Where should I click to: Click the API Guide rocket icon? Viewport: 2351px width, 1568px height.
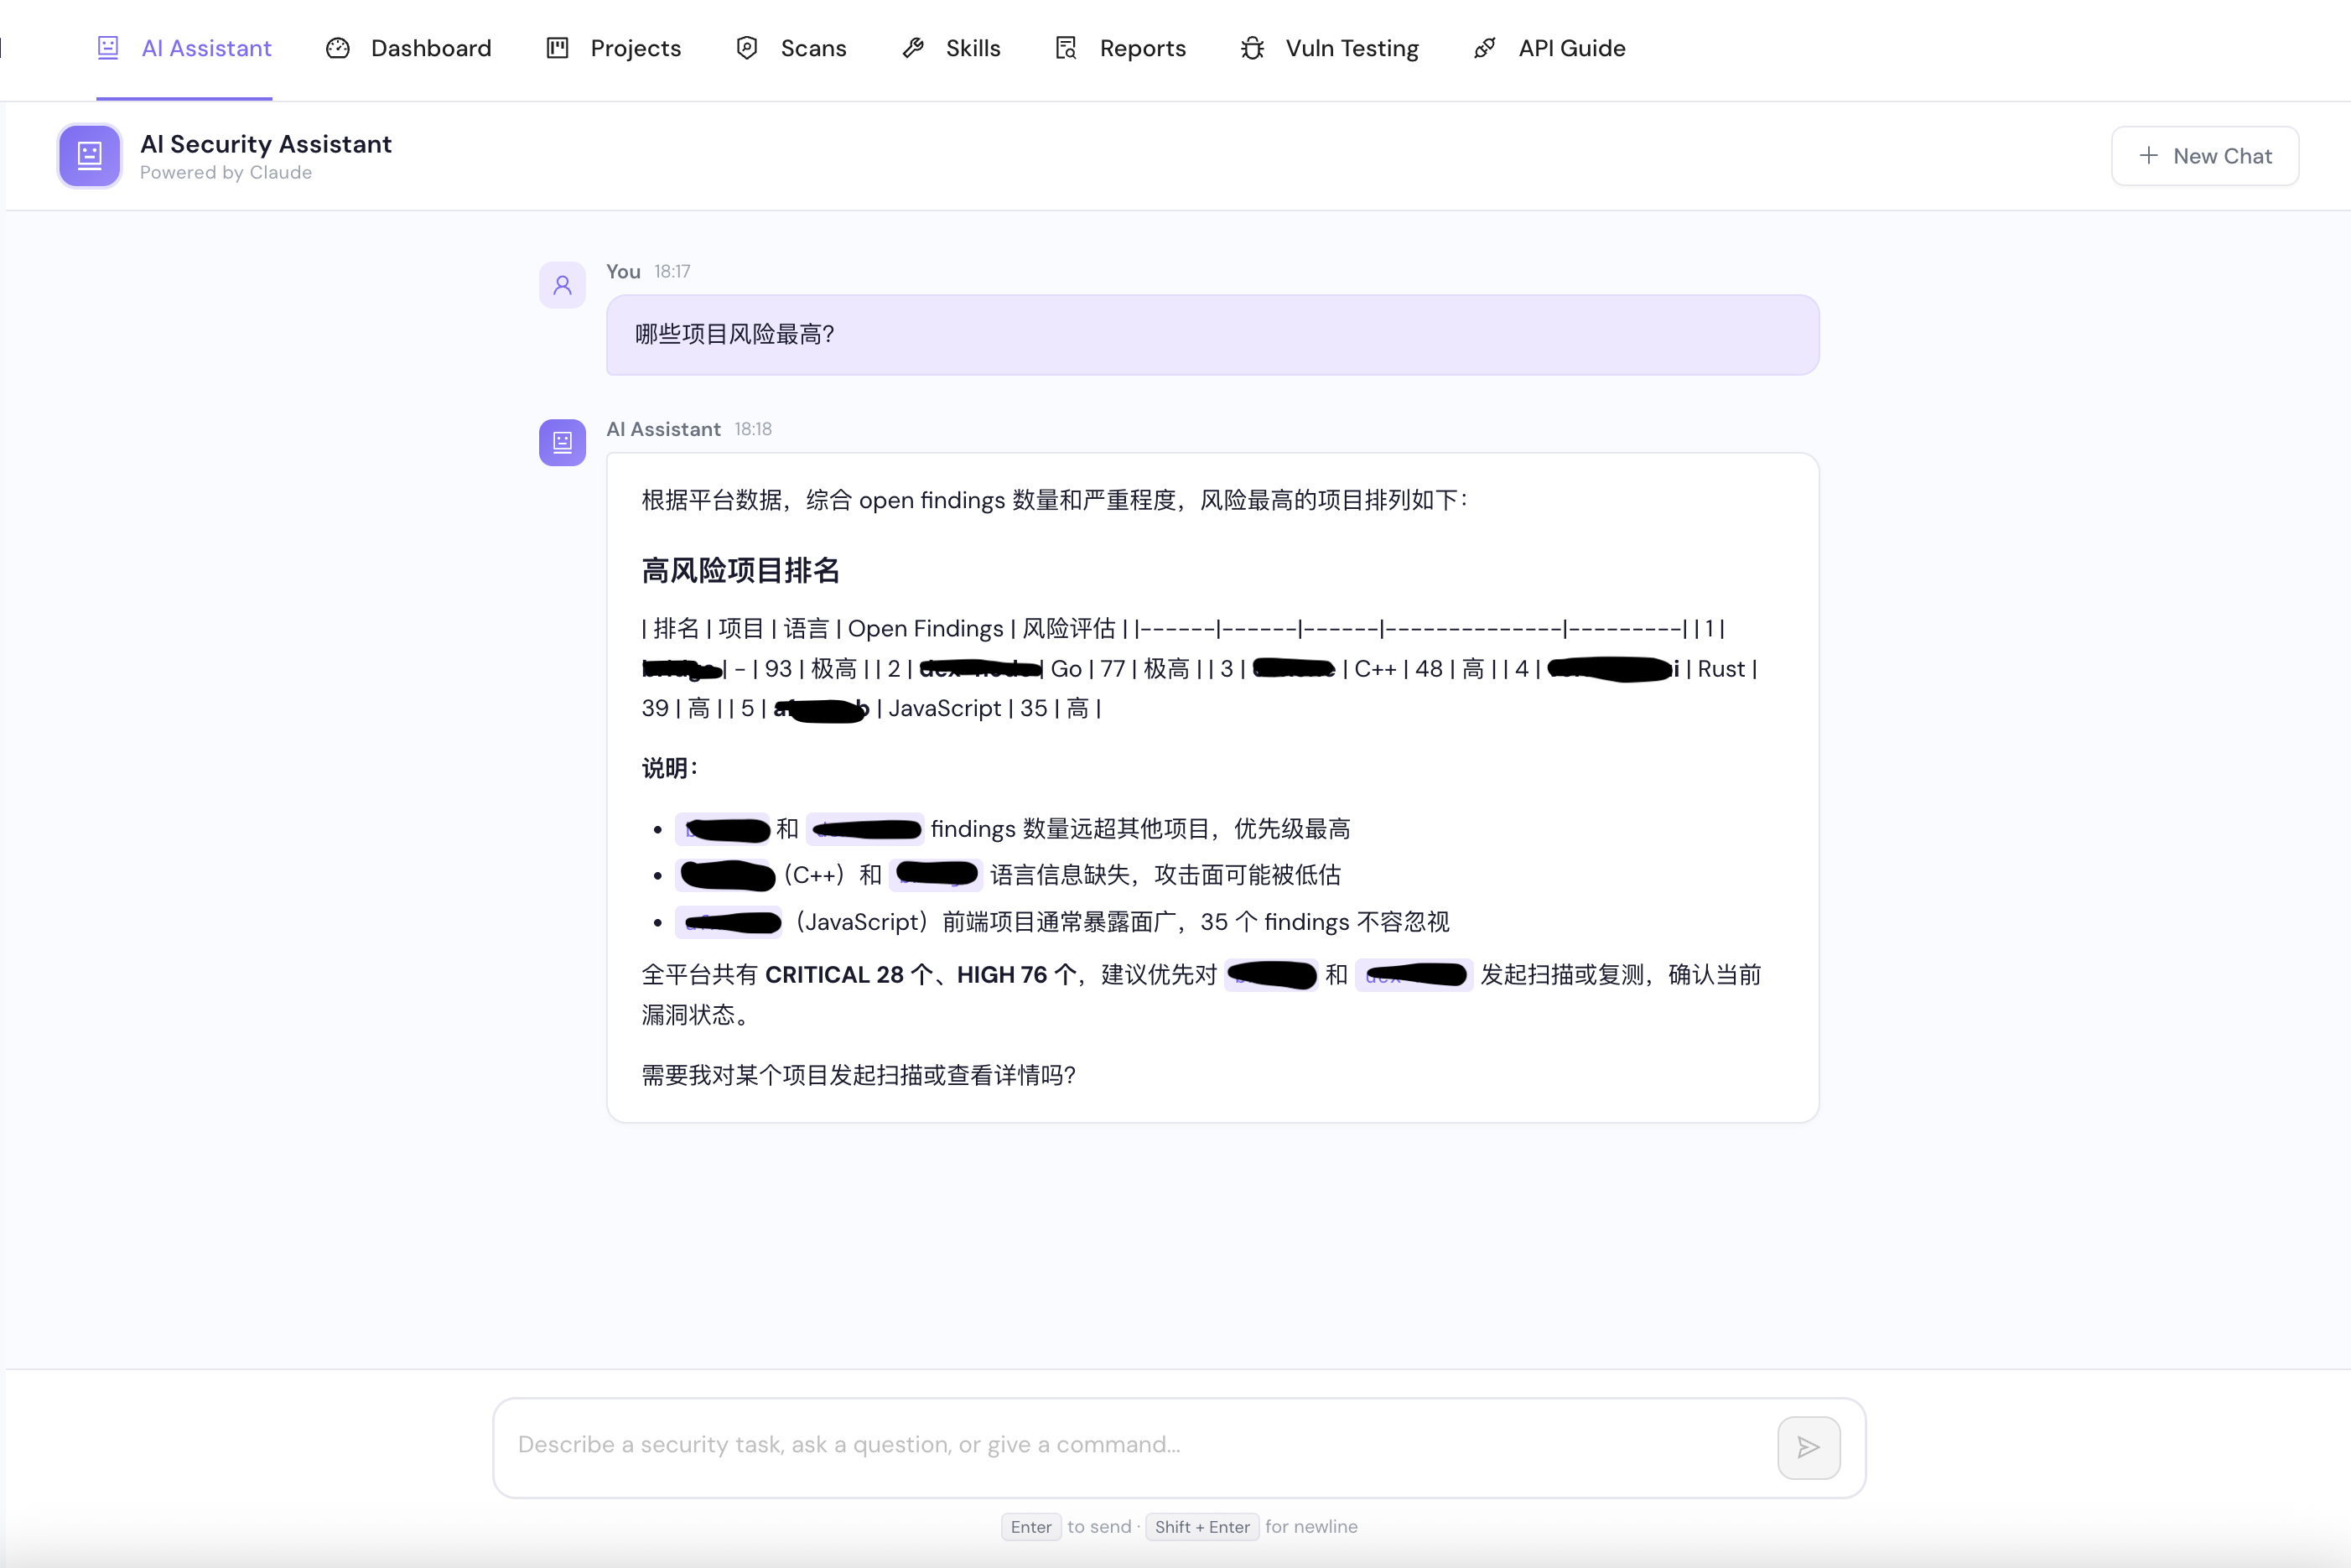[1485, 48]
